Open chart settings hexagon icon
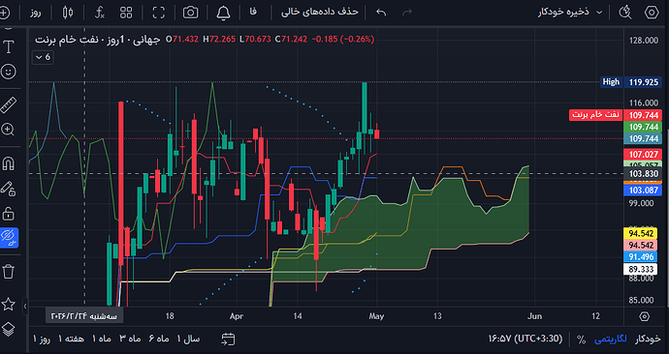 [652, 13]
